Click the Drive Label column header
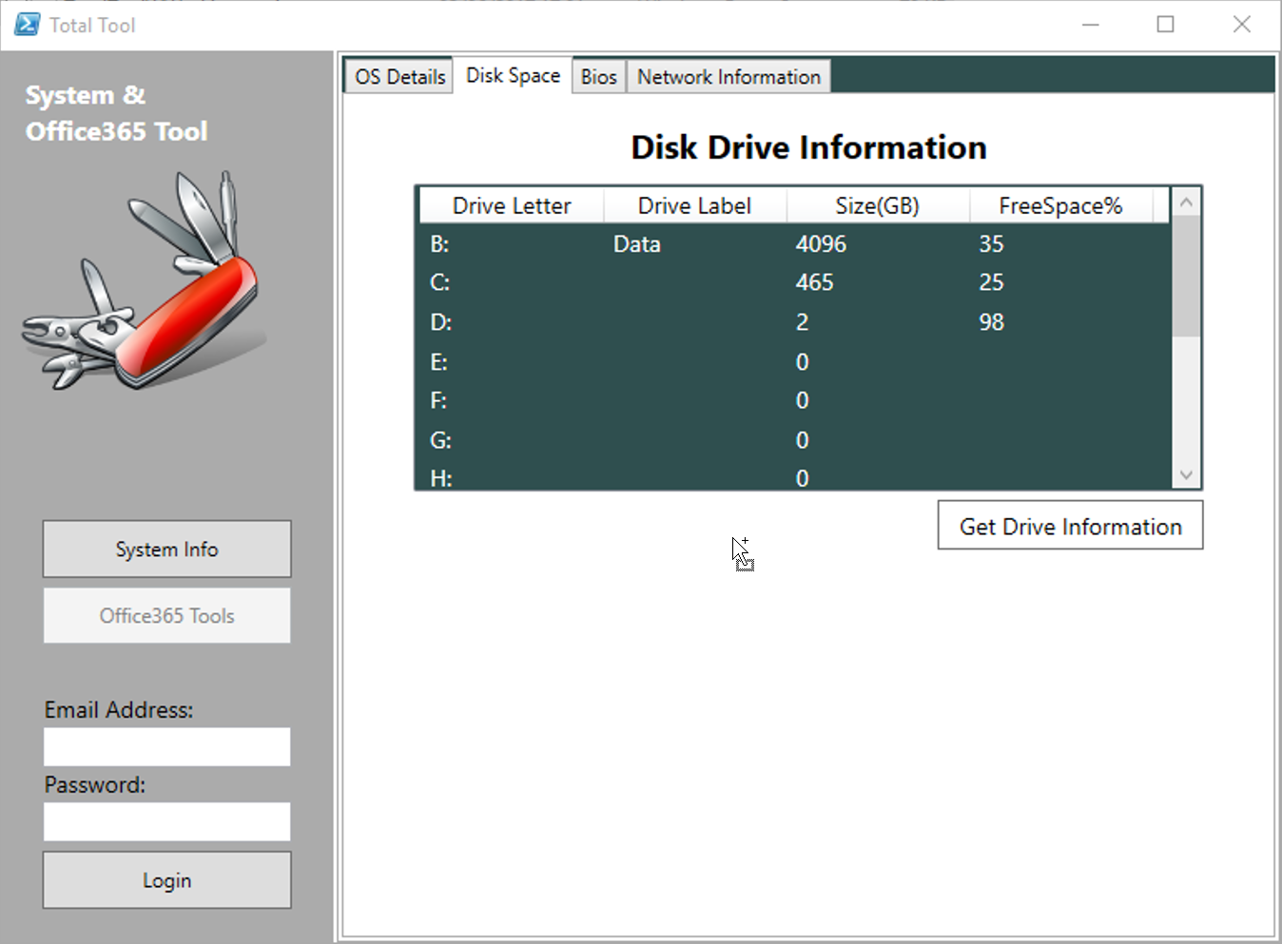Viewport: 1282px width, 944px height. [x=694, y=206]
